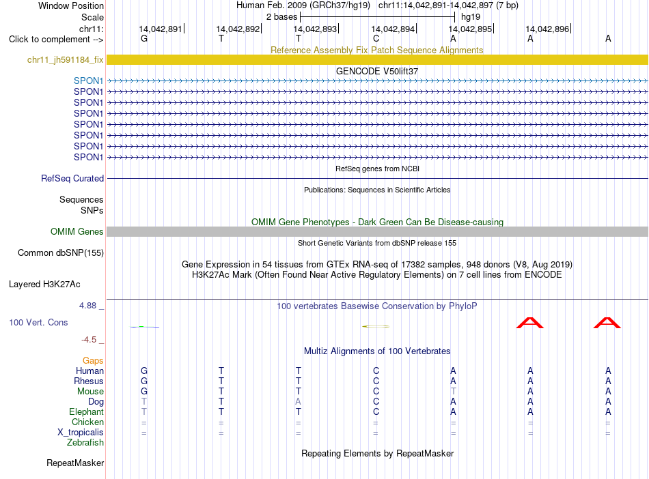The width and height of the screenshot is (649, 479).
Task: Select the Mouse alignment row label
Action: [x=91, y=391]
